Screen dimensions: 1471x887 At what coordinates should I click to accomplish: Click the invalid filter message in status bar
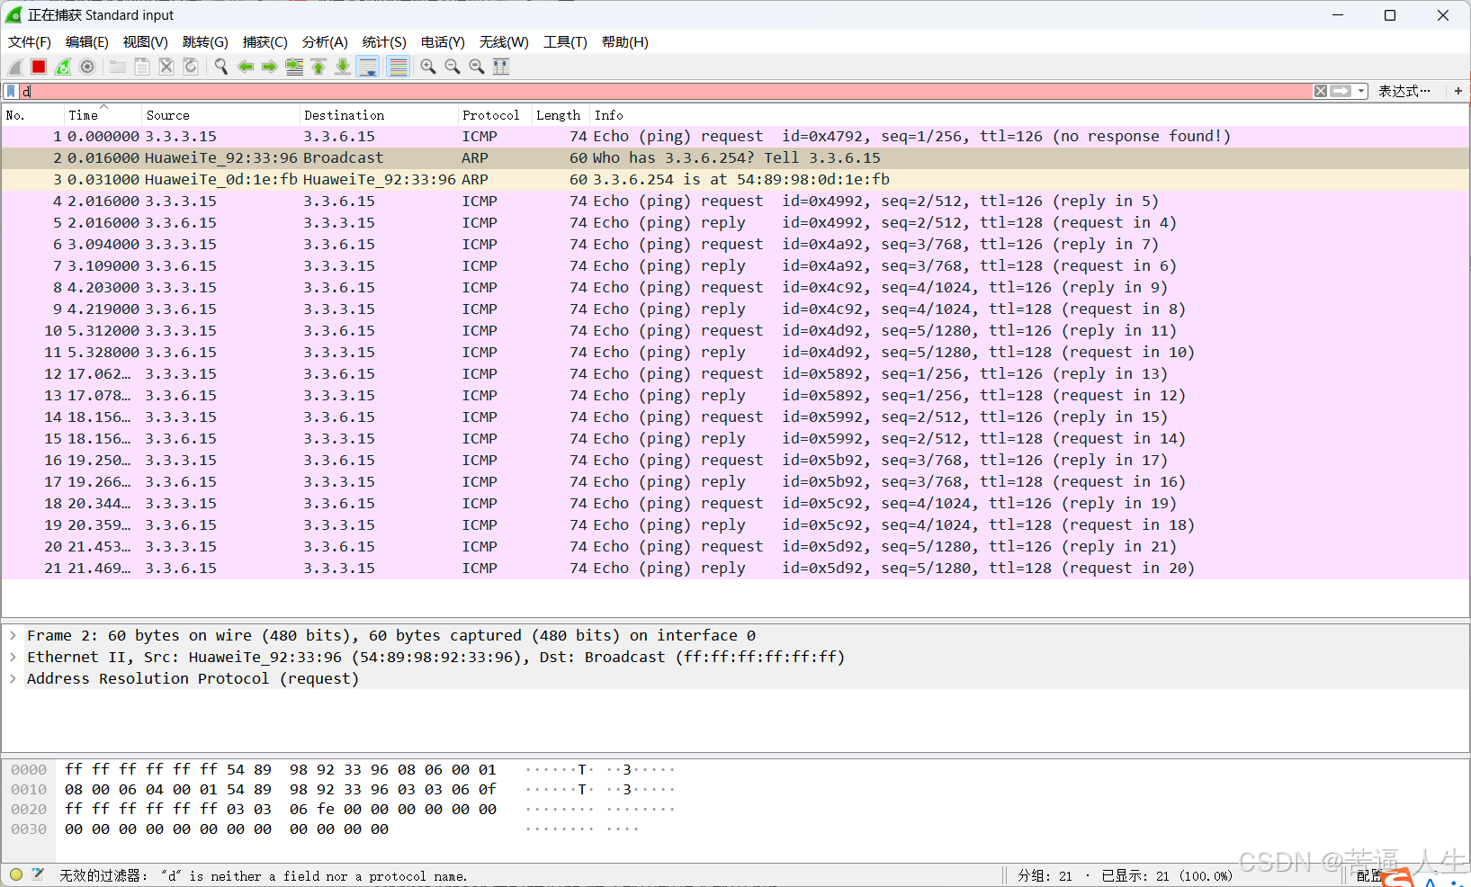click(x=264, y=876)
